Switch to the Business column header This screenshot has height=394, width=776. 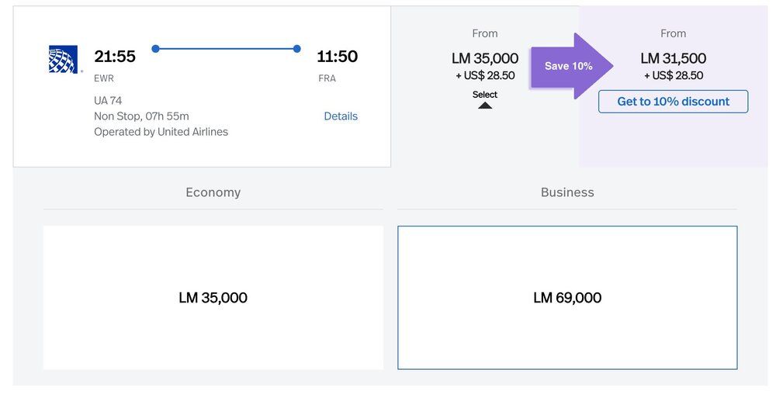click(567, 192)
